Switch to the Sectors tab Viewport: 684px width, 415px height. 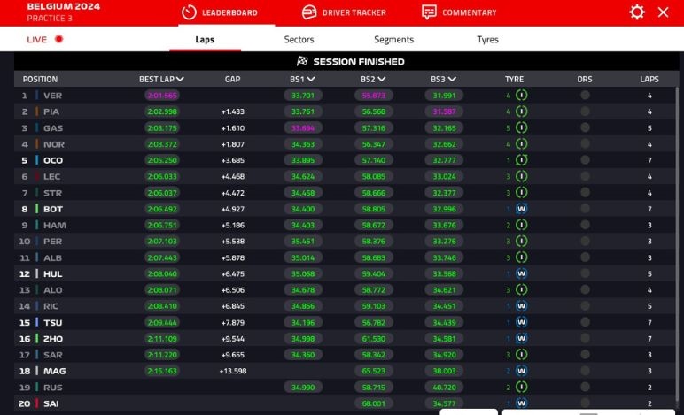click(299, 40)
